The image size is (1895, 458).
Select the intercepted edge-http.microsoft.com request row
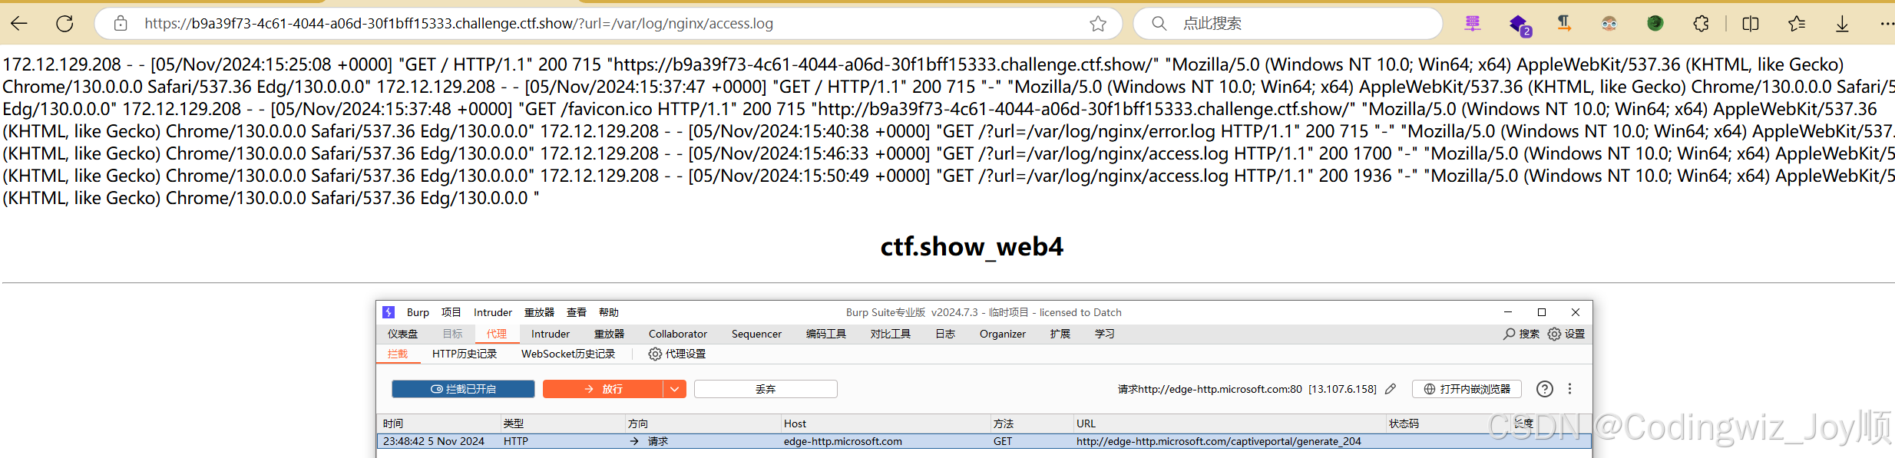pyautogui.click(x=984, y=441)
